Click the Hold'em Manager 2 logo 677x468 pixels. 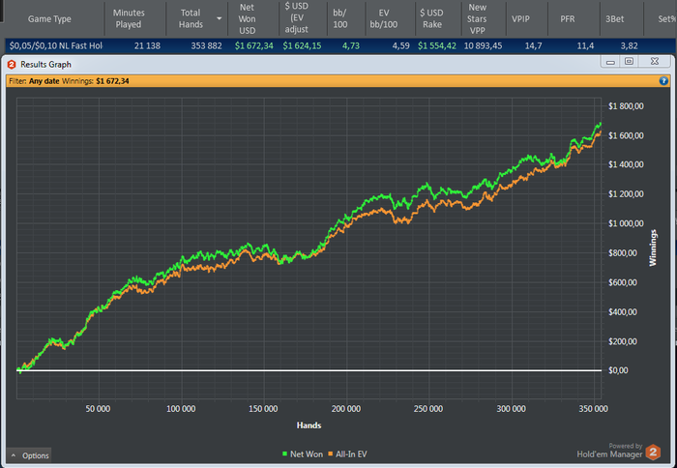coord(653,452)
